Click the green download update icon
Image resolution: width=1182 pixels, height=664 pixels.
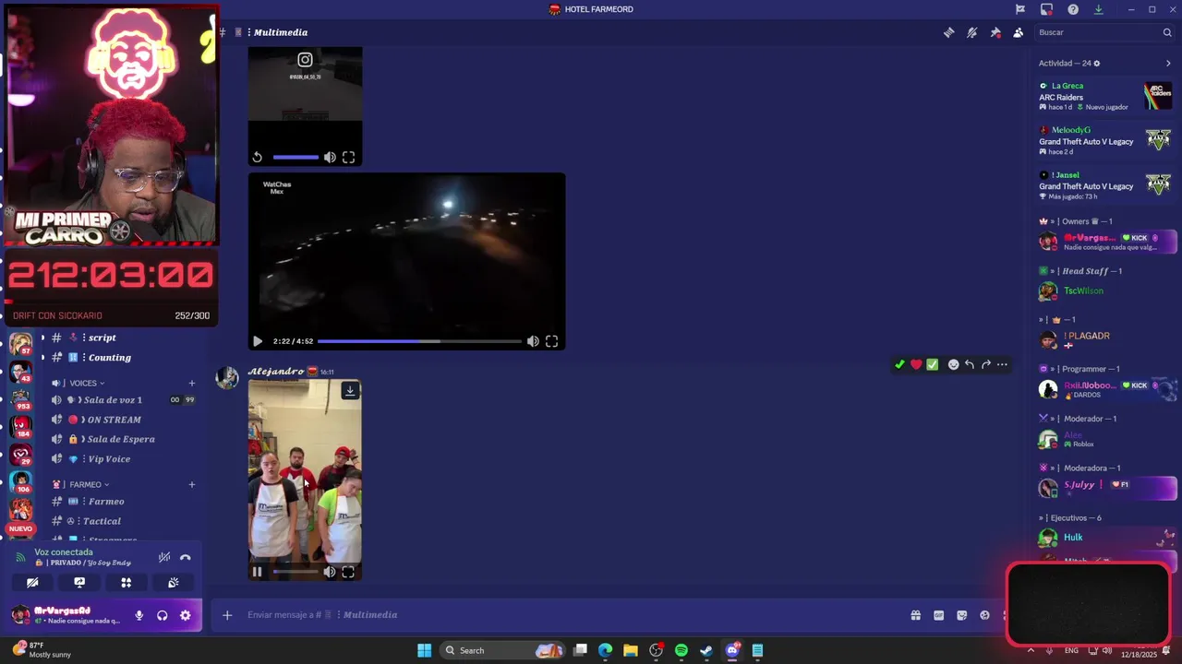click(x=1099, y=9)
